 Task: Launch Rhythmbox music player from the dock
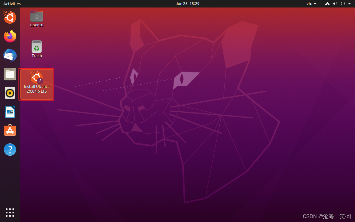tap(10, 93)
